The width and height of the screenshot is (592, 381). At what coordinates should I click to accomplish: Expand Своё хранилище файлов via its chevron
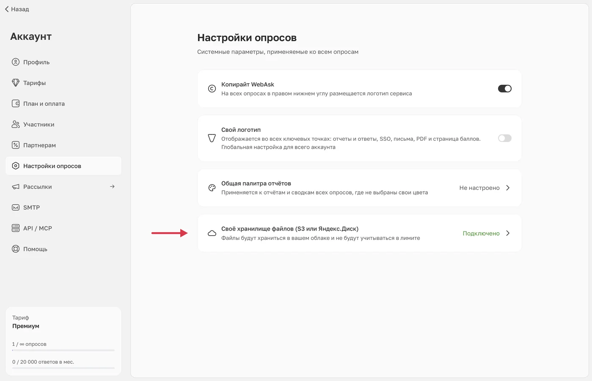(x=508, y=233)
